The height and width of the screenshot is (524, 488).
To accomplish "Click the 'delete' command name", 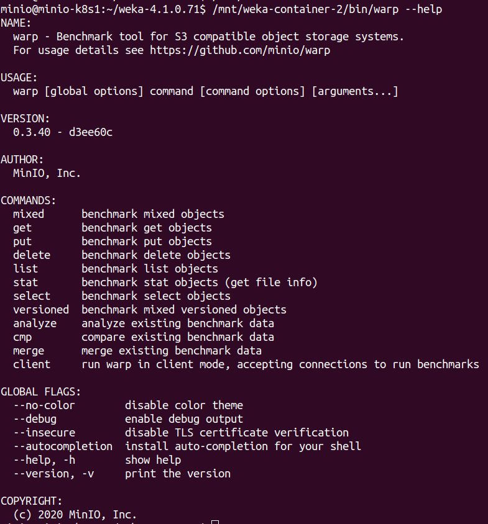I will click(x=32, y=255).
